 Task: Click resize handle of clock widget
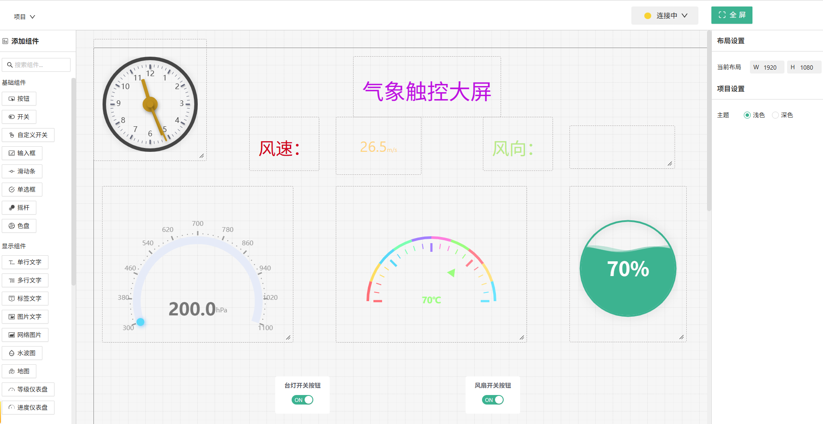(202, 156)
